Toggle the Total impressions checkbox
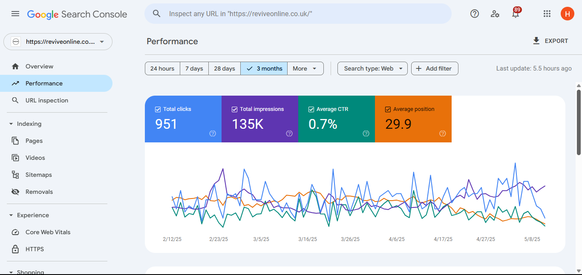Screen dimensions: 582x275 (234, 109)
